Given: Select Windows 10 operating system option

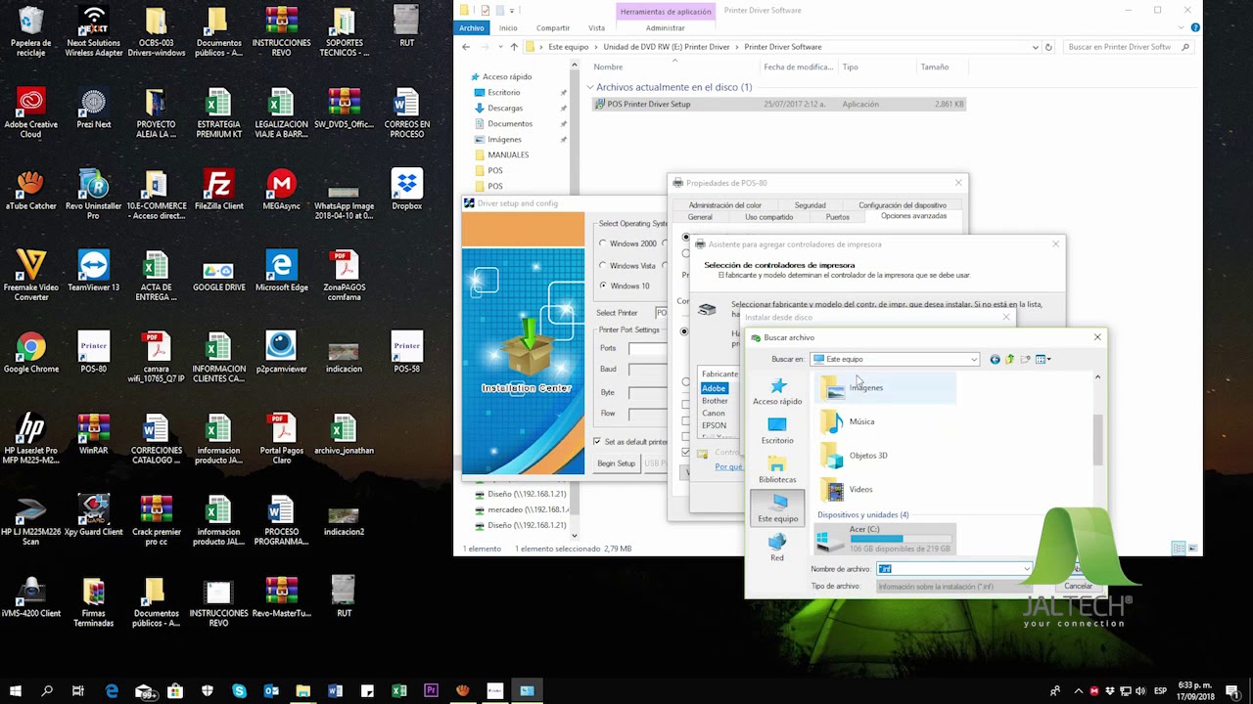Looking at the screenshot, I should pos(625,286).
